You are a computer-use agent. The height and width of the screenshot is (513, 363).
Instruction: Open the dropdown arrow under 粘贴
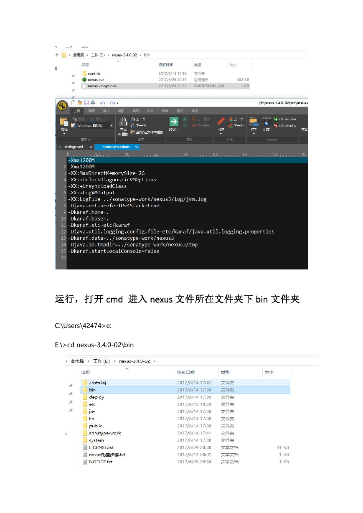pyautogui.click(x=64, y=134)
